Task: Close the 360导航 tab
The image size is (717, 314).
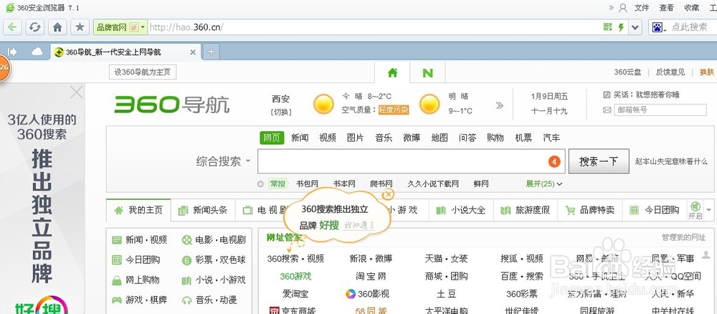Action: [x=192, y=52]
